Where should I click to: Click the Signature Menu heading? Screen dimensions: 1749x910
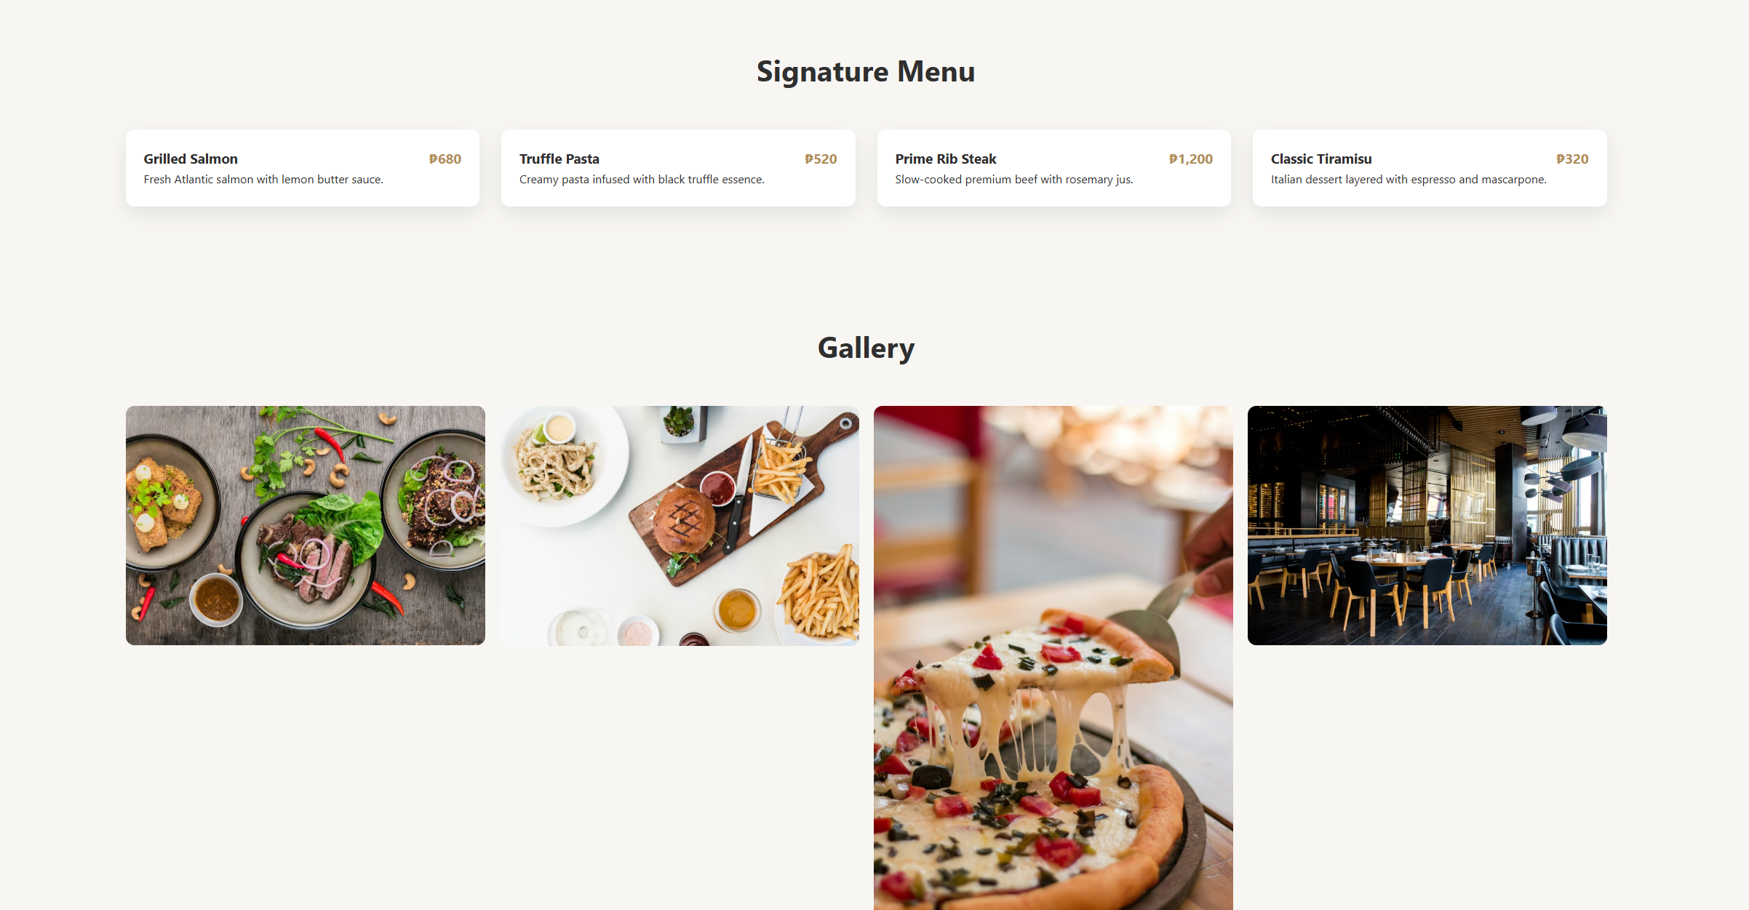[866, 71]
